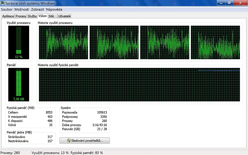Click the second CPU history graph

[x=114, y=42]
